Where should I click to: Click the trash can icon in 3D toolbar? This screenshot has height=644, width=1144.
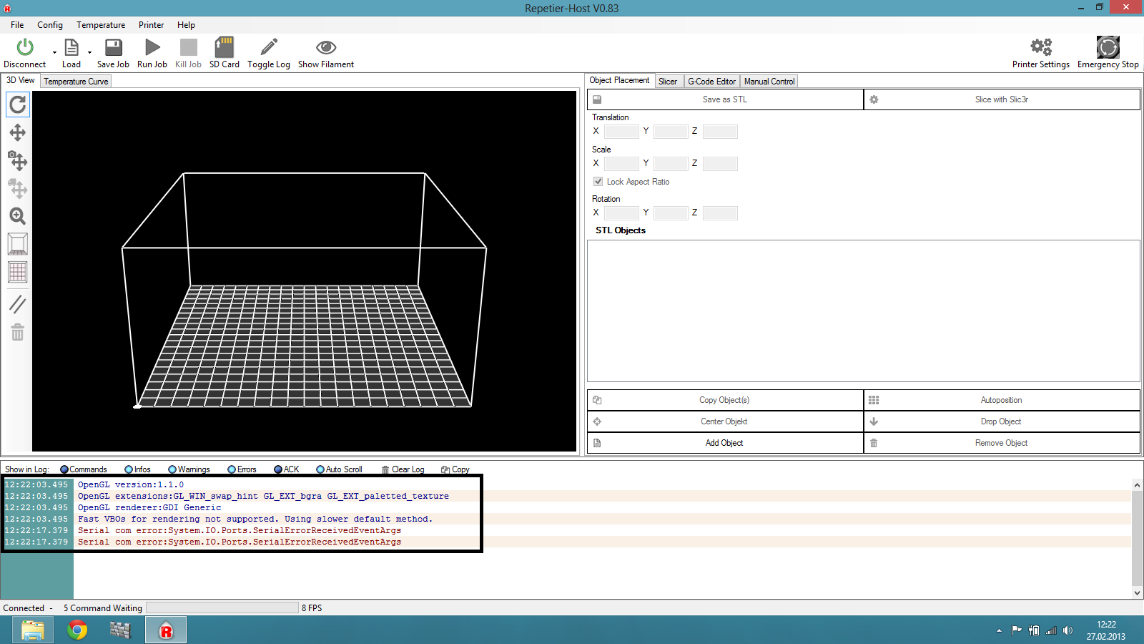(x=18, y=332)
